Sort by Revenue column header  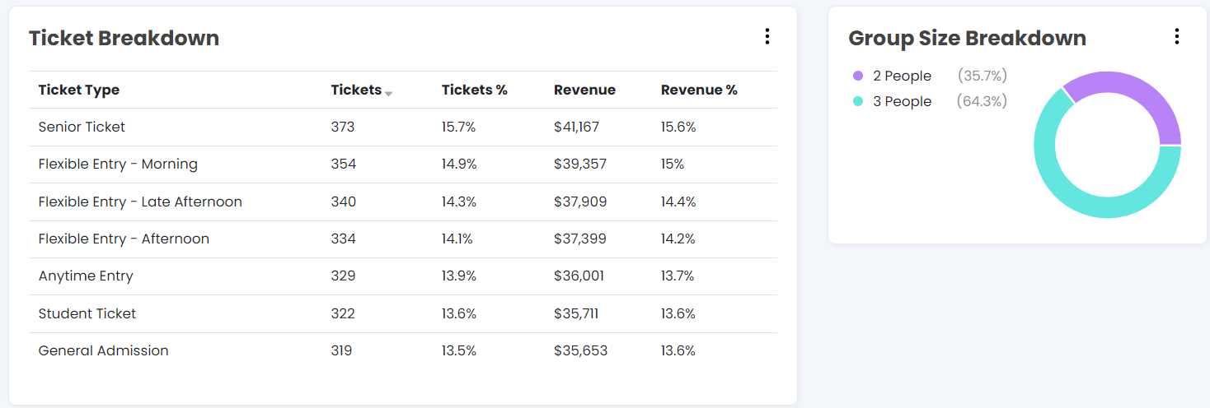[x=584, y=90]
